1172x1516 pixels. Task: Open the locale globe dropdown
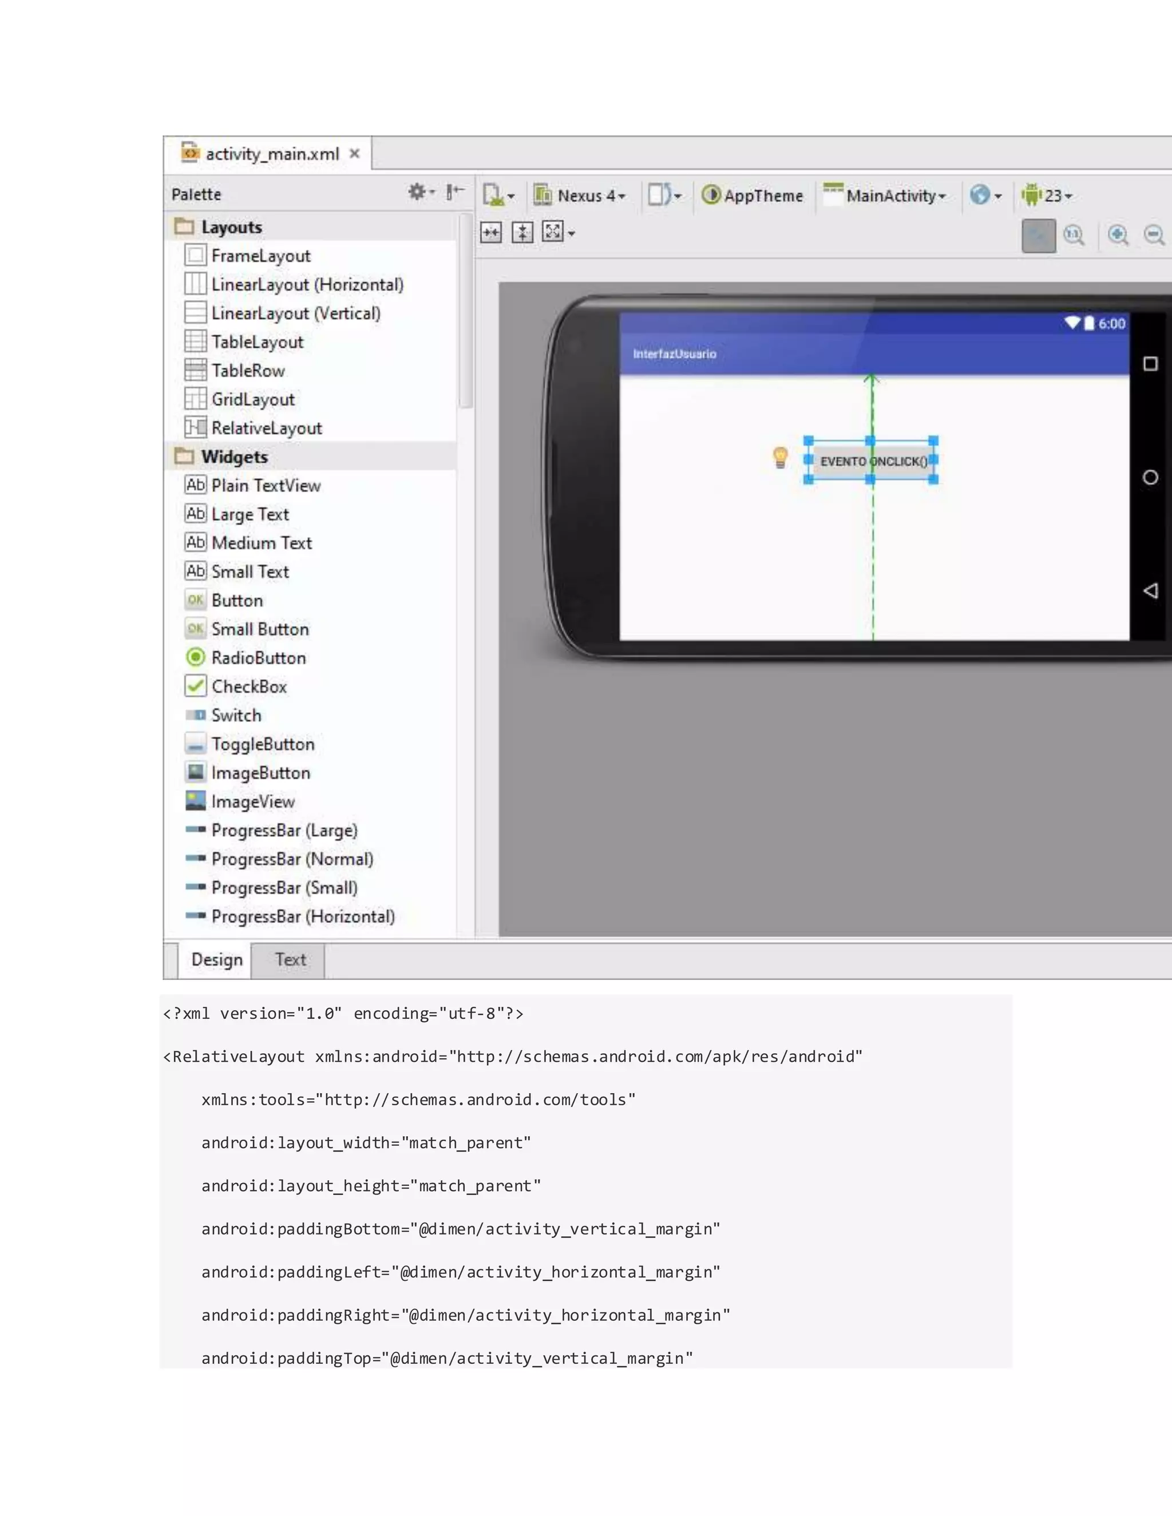(985, 196)
